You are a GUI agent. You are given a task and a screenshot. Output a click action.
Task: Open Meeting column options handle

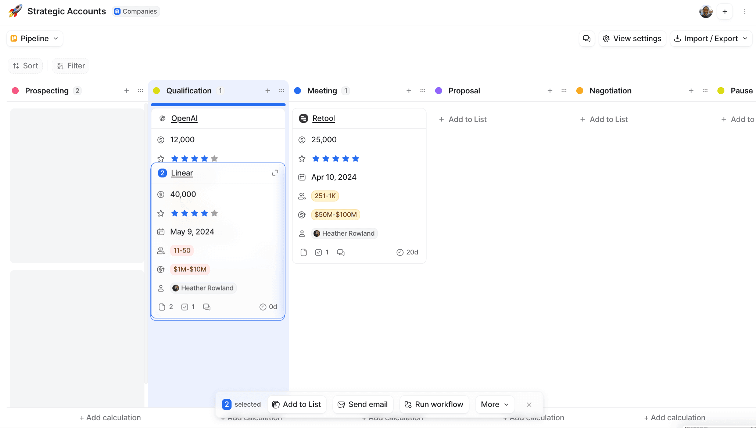[423, 91]
